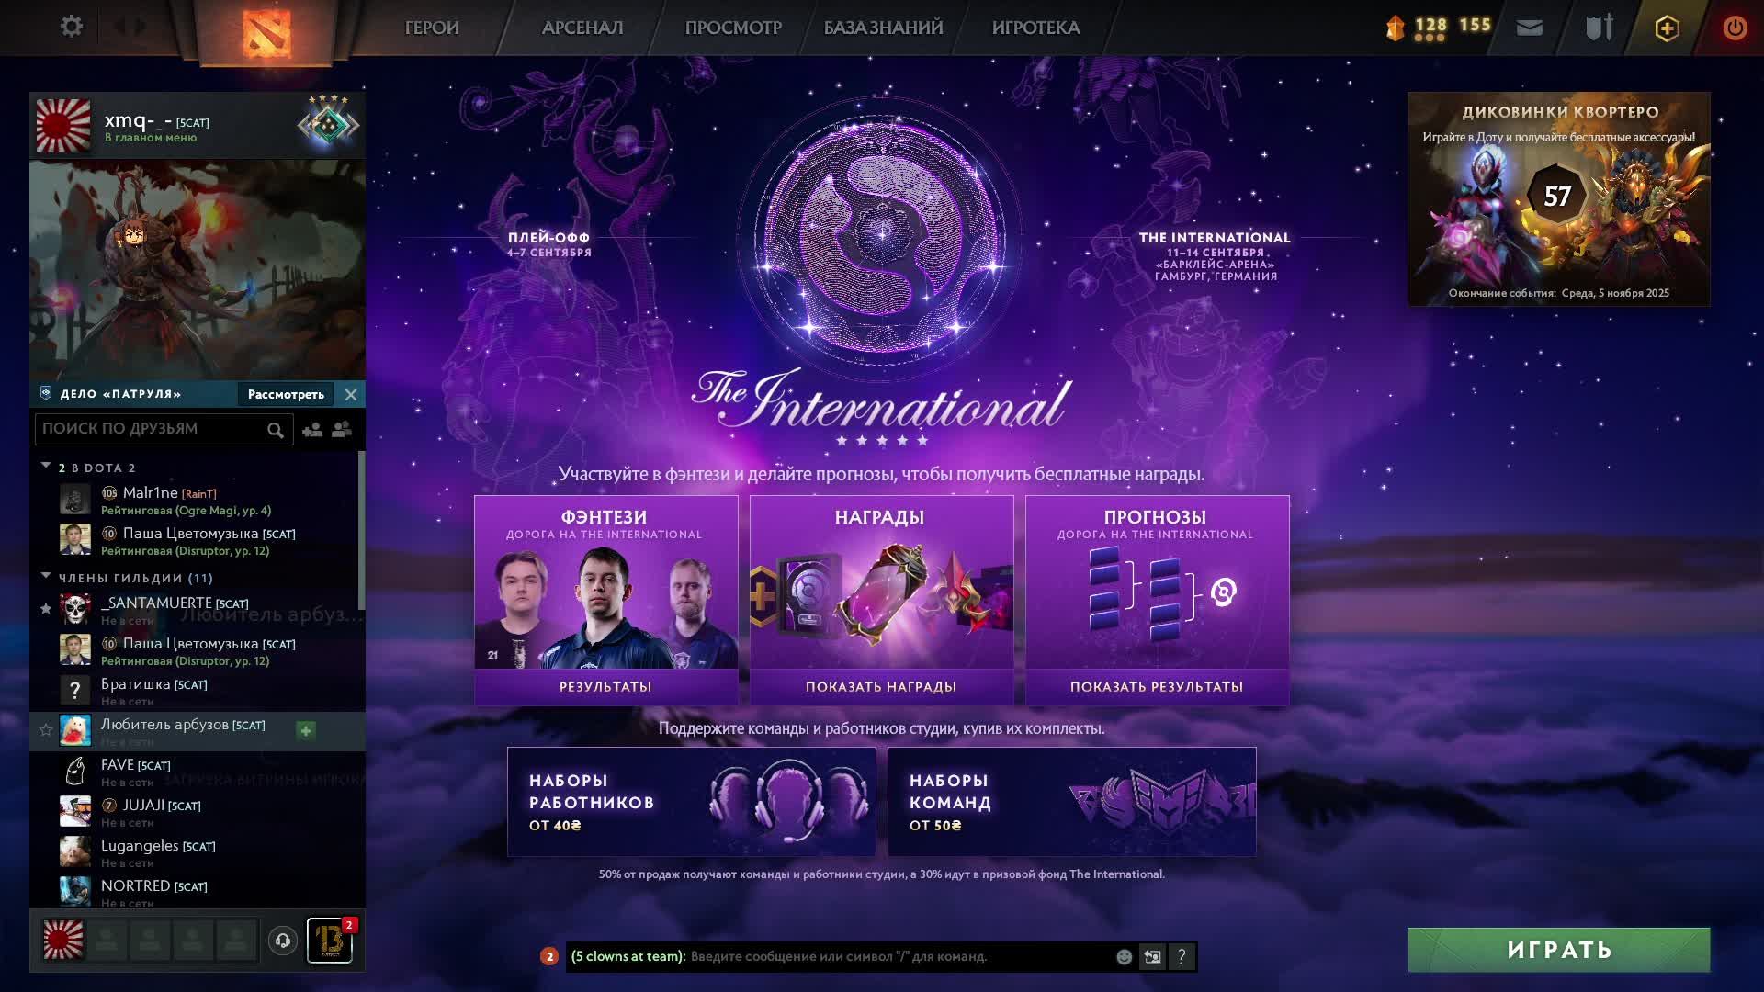The height and width of the screenshot is (992, 1764).
Task: Open the Герои menu tab
Action: [432, 28]
